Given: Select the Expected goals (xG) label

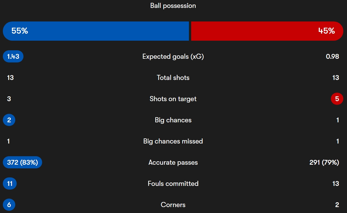Looking at the screenshot, I should point(173,56).
